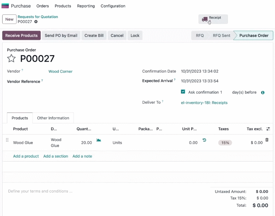Viewport: 275px width, 216px height.
Task: Select the RFQ Sent status stage
Action: 221,36
